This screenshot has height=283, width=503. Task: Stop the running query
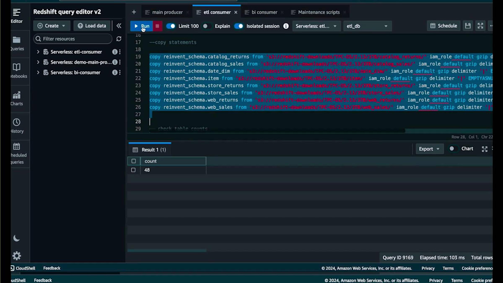157,26
